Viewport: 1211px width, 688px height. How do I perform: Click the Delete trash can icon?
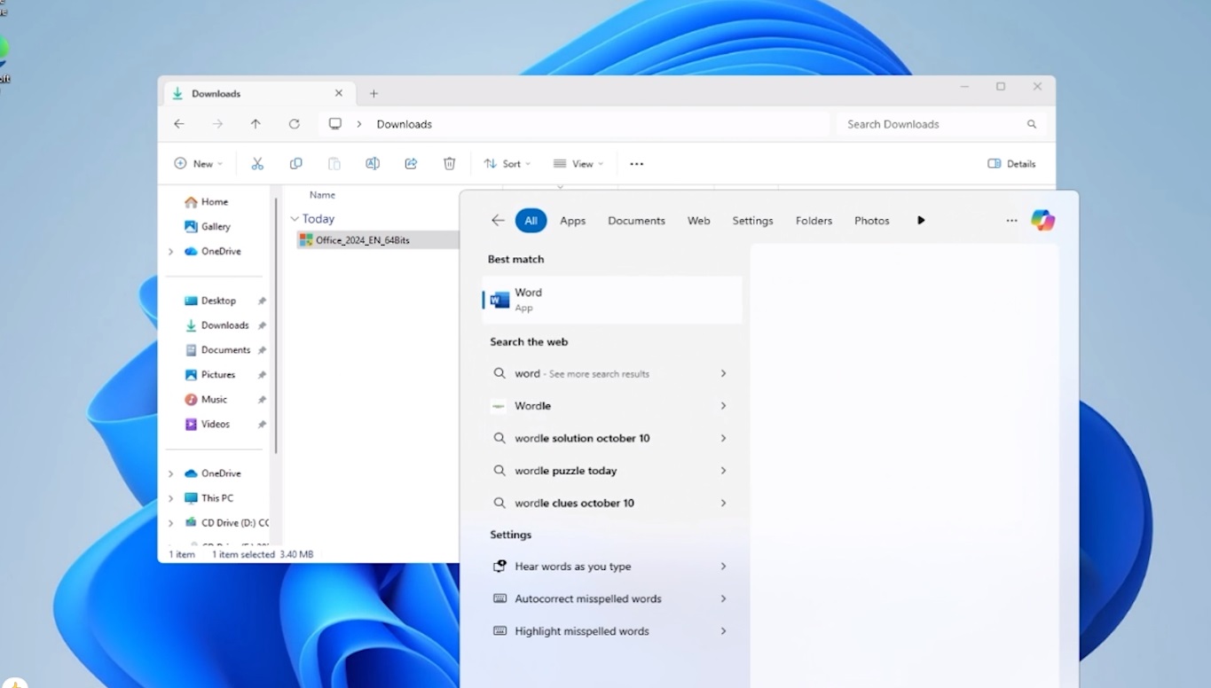(450, 164)
